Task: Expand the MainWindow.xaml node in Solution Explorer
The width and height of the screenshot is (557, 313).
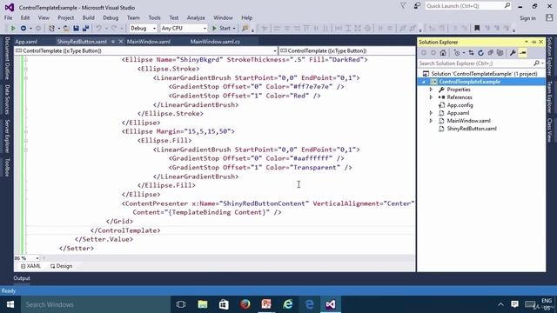Action: 431,121
